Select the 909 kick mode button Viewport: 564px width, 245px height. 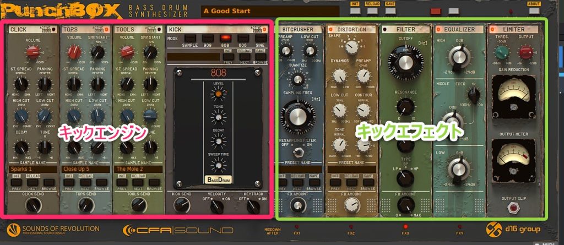click(207, 39)
